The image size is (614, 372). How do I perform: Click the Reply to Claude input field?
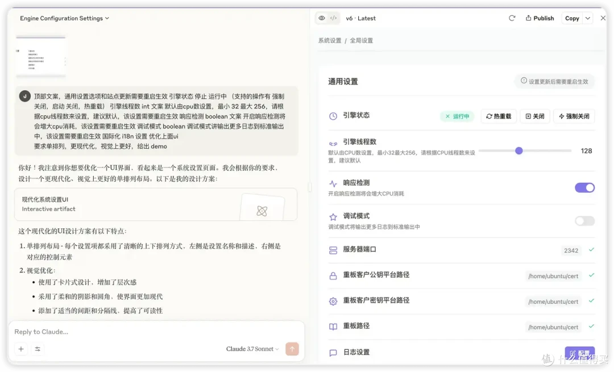pyautogui.click(x=156, y=332)
